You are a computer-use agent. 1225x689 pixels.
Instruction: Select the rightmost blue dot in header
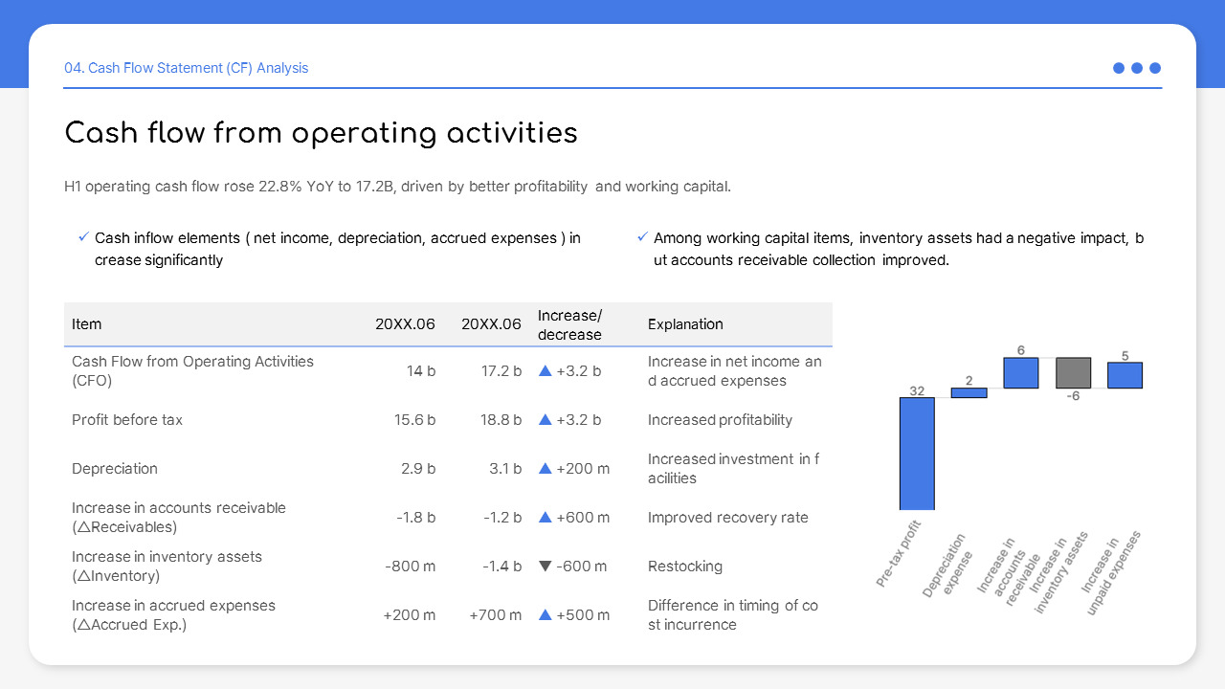click(1155, 68)
